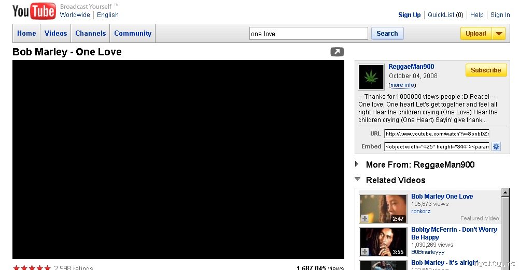The image size is (519, 270).
Task: Click the Sign In link
Action: (x=500, y=15)
